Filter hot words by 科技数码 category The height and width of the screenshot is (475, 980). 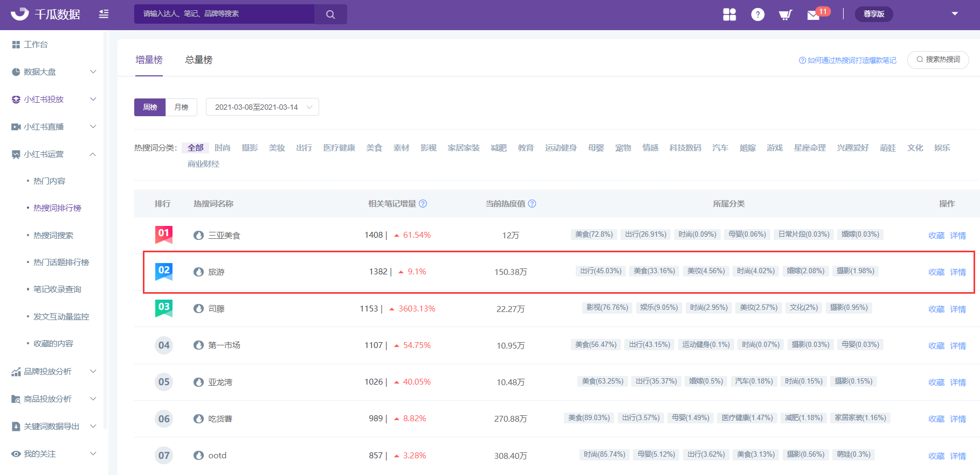pos(685,147)
